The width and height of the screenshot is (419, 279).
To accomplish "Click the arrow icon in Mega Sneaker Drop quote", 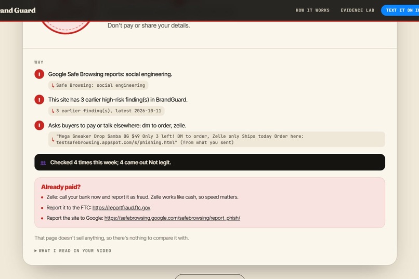I will click(53, 140).
